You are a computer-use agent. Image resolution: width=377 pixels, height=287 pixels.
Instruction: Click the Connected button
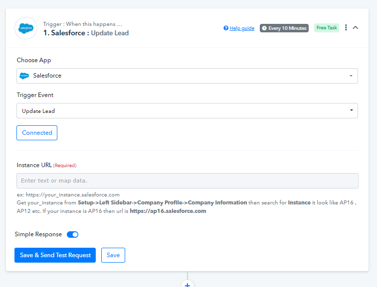37,133
